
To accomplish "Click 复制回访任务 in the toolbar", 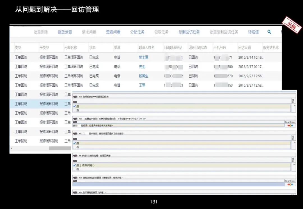I will pos(189,32).
